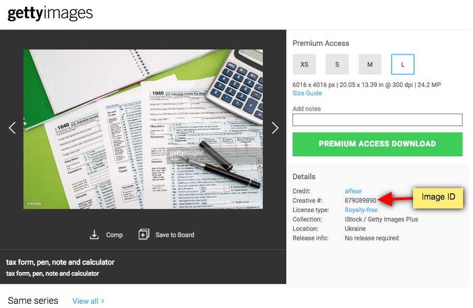The height and width of the screenshot is (308, 473).
Task: Advance to the next image arrow
Action: [x=275, y=128]
